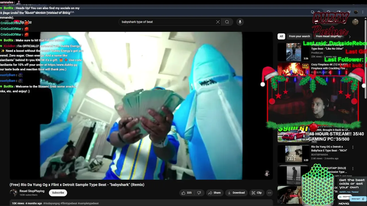This screenshot has height=206, width=367.
Task: Open options menu for RICH type beat video
Action: pyautogui.click(x=353, y=147)
